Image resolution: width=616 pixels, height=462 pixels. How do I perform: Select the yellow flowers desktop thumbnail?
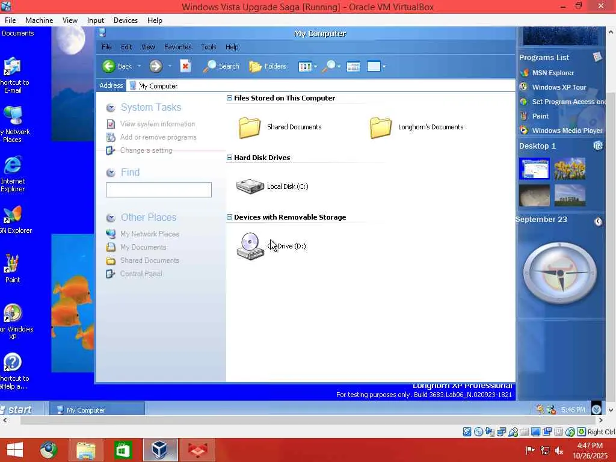click(570, 168)
